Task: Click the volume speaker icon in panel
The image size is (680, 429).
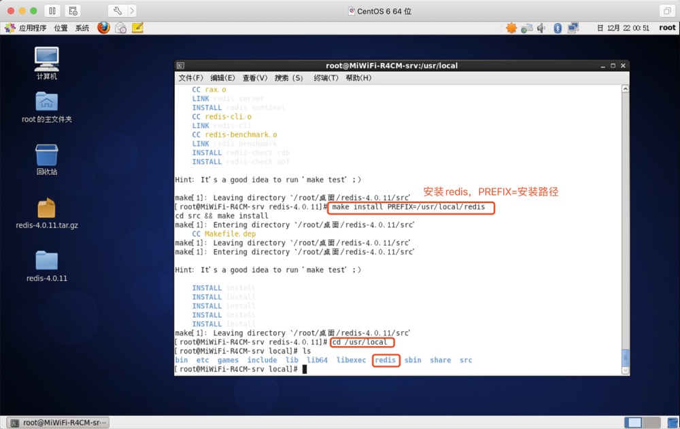Action: point(541,28)
